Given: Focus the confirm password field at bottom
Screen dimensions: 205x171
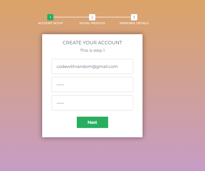Looking at the screenshot, I should (92, 103).
